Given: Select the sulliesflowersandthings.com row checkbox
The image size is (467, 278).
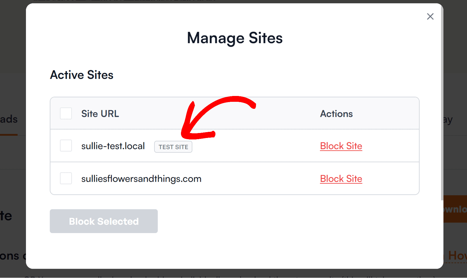Looking at the screenshot, I should click(x=66, y=178).
